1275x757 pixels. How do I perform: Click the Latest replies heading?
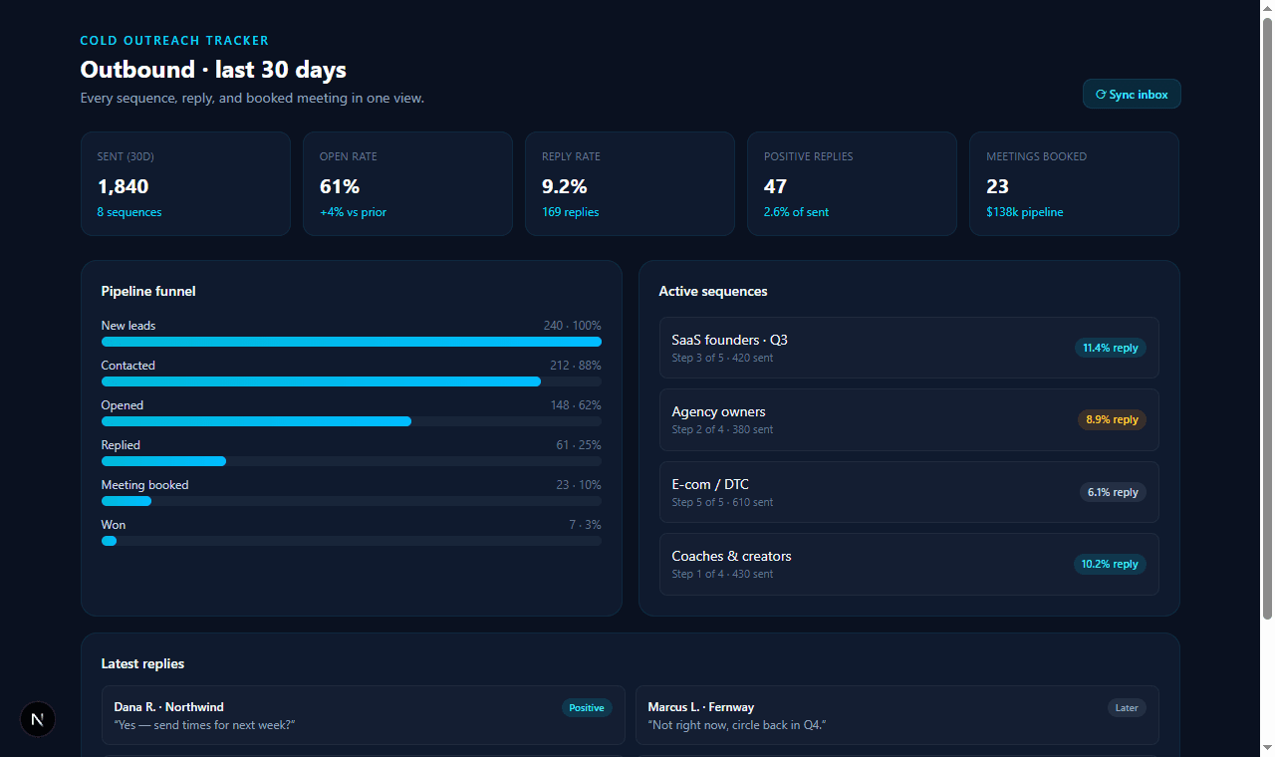[x=142, y=663]
